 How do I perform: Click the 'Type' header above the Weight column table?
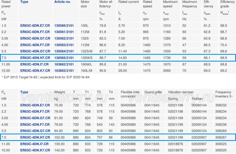[24, 92]
